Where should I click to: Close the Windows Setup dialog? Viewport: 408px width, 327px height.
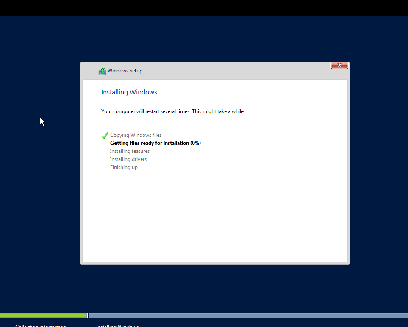click(x=339, y=65)
